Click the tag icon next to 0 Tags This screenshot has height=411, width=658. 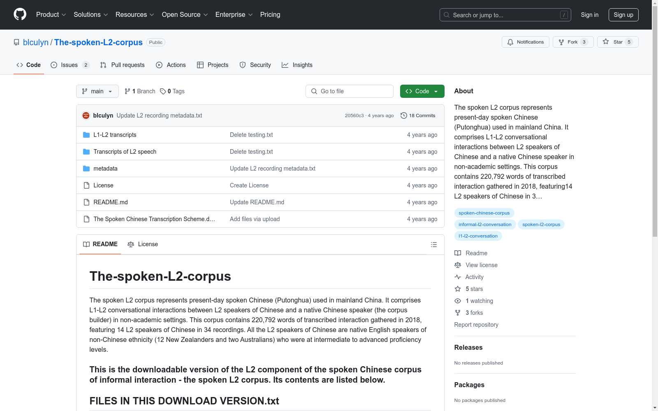click(163, 91)
